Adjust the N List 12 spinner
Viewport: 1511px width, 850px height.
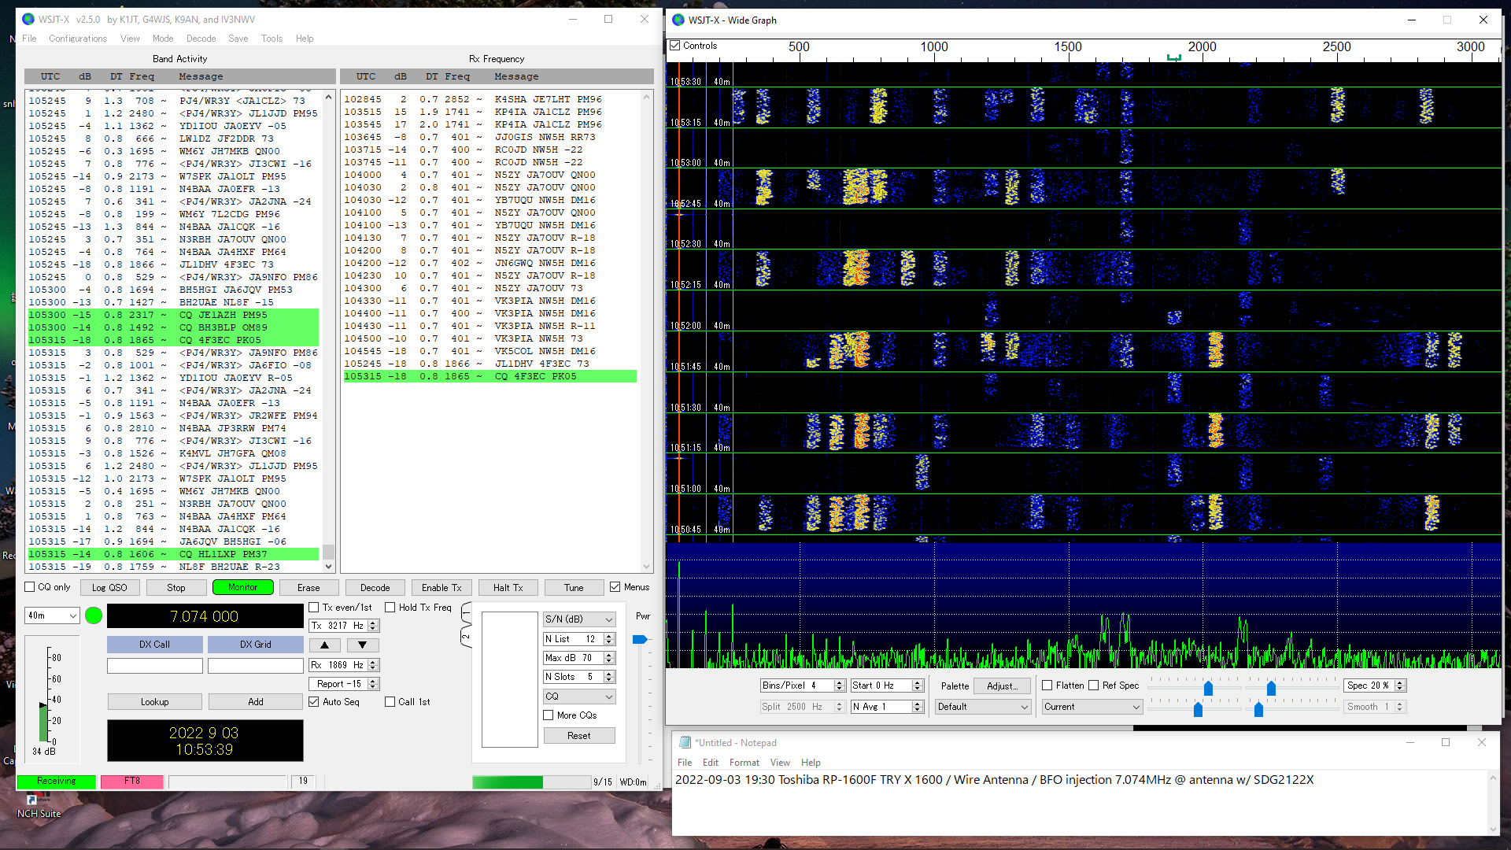(609, 639)
